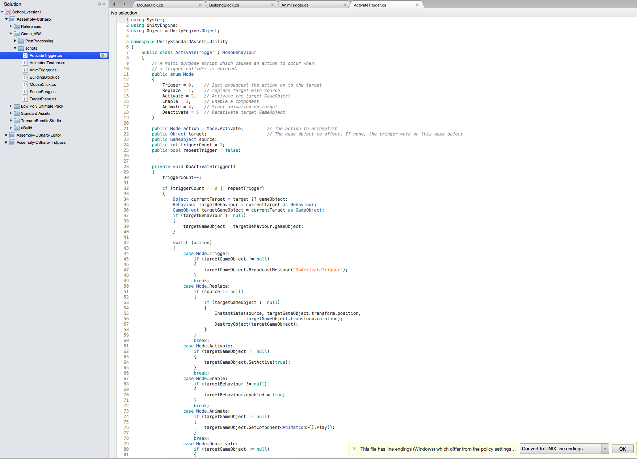Click the School_version1 solution icon
Viewport: 637px width, 459px height.
[x=8, y=12]
